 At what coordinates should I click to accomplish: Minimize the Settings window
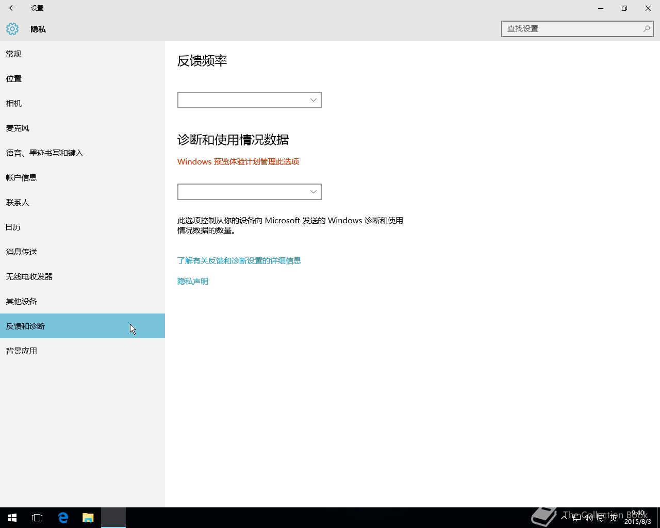point(601,8)
